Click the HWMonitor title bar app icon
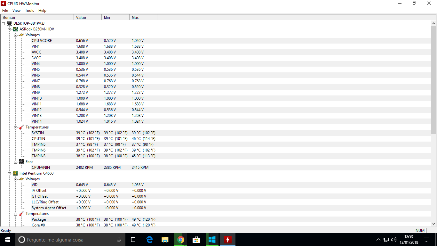 [x=3, y=3]
